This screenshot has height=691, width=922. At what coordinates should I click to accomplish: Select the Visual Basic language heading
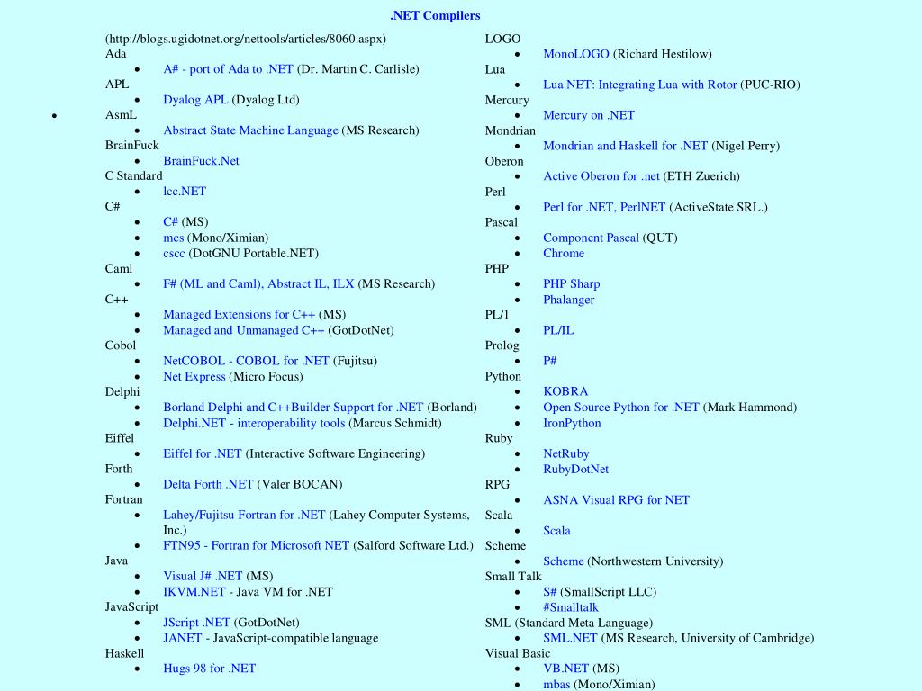point(518,653)
